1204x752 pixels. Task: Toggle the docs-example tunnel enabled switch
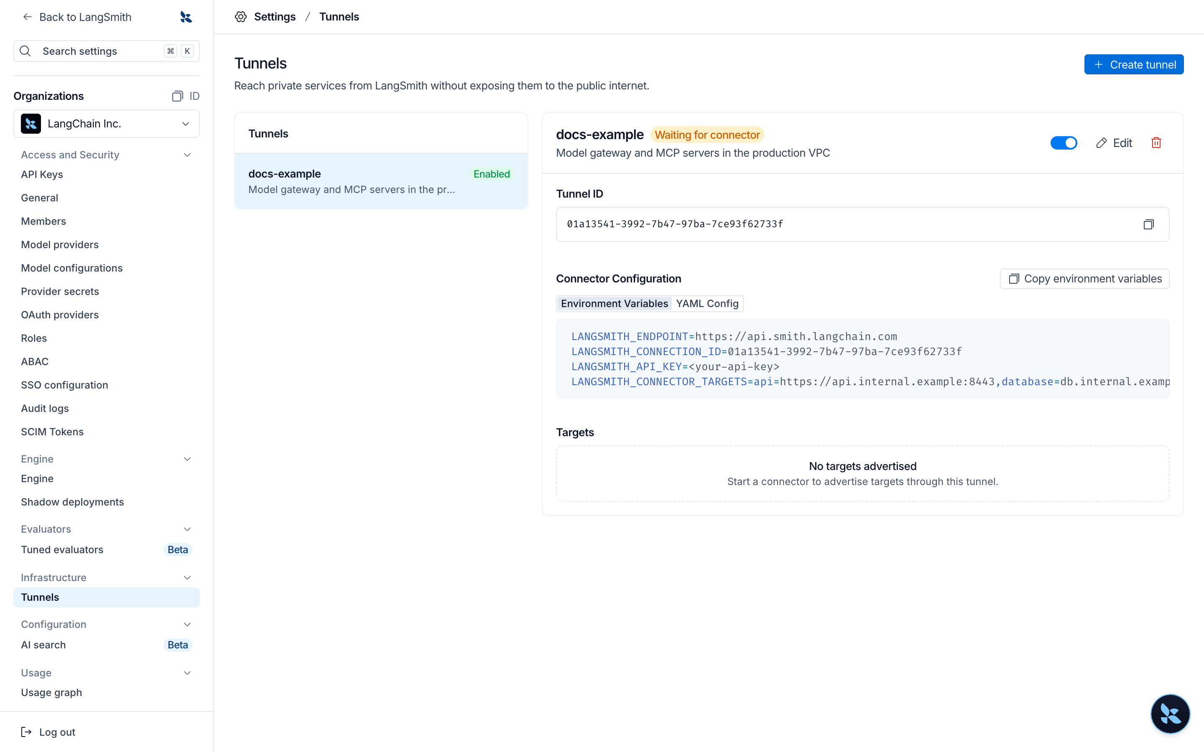(1064, 143)
